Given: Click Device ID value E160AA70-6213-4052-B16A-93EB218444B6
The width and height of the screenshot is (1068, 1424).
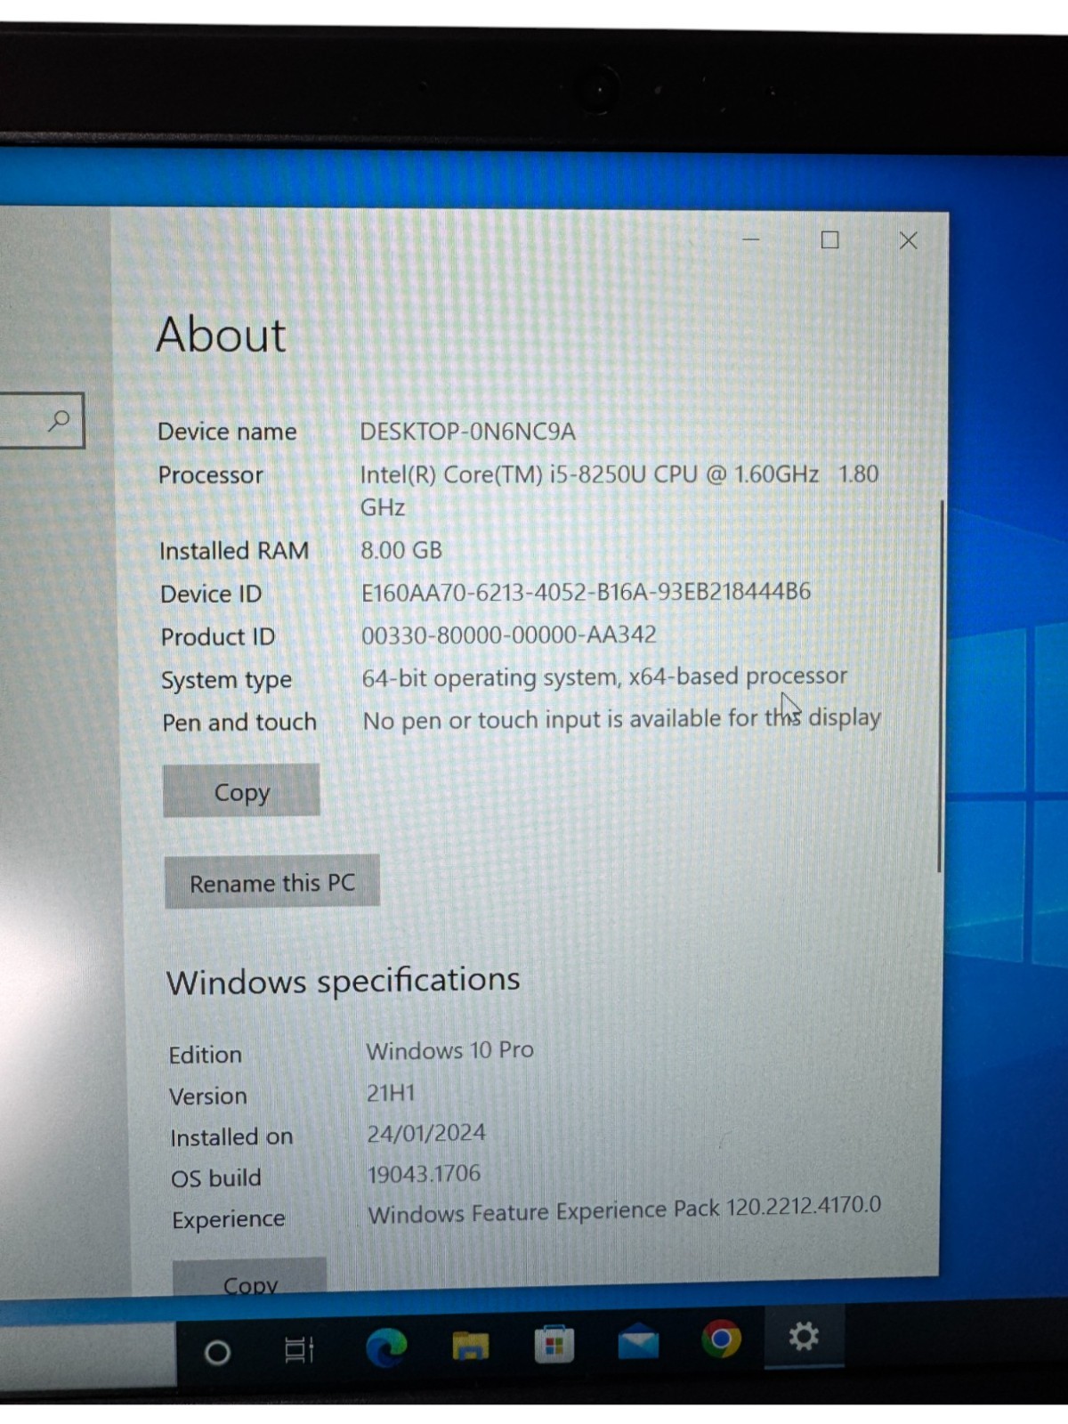Looking at the screenshot, I should click(x=586, y=592).
